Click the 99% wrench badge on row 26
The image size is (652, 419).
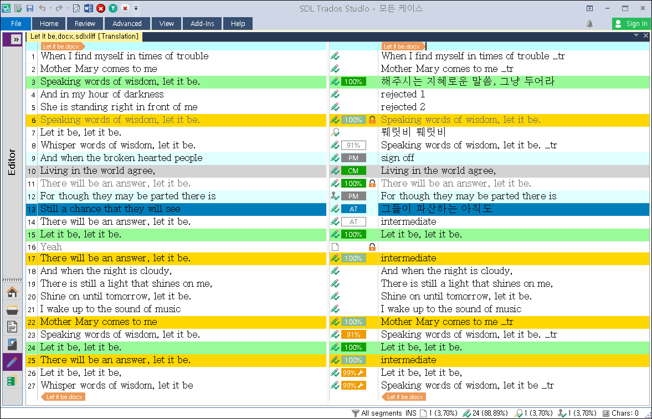click(353, 373)
